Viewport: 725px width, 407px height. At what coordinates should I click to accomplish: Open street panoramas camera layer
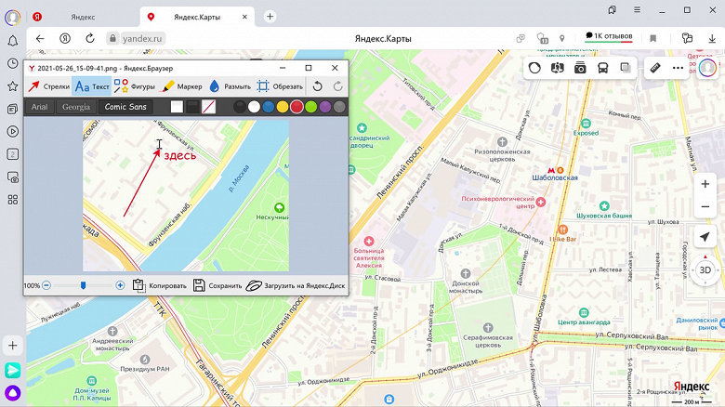coord(580,68)
